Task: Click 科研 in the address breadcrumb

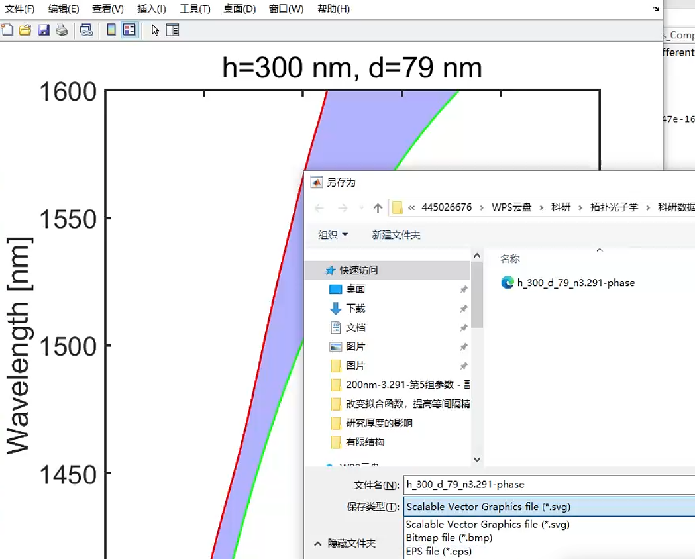Action: click(x=561, y=207)
